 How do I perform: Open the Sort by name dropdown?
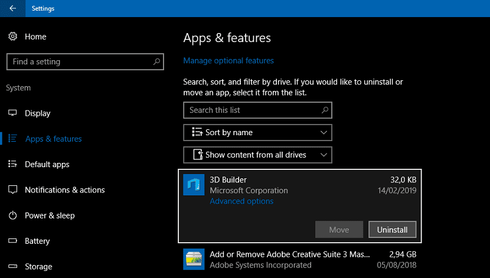click(257, 132)
